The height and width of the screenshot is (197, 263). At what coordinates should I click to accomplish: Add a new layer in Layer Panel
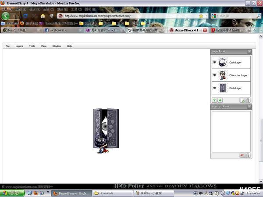(242, 100)
